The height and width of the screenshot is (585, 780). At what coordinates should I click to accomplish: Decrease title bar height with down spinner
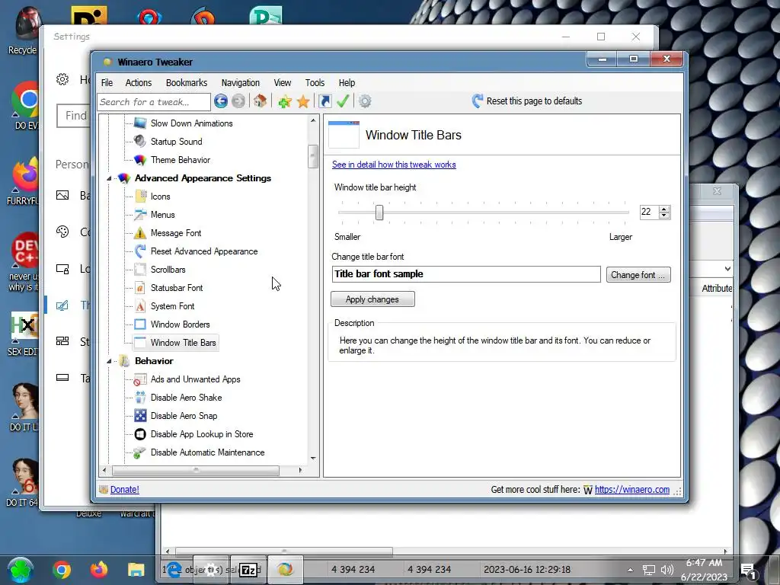click(664, 216)
